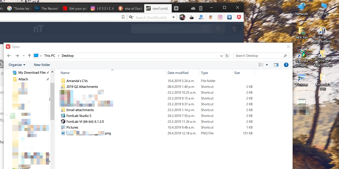Click the search magnifier in Open dialog
This screenshot has height=169, width=339.
285,56
